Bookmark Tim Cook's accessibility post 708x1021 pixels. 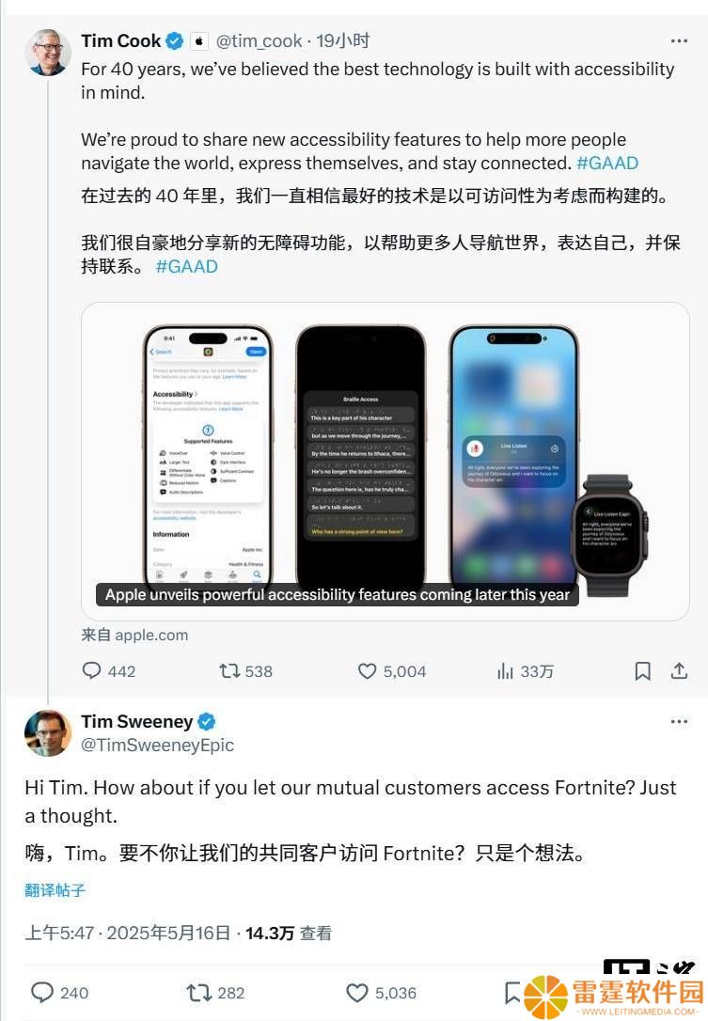(x=642, y=670)
